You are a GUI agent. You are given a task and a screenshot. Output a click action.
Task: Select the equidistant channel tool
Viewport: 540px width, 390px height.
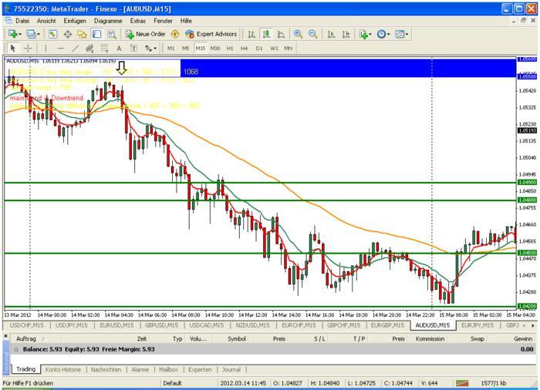89,49
